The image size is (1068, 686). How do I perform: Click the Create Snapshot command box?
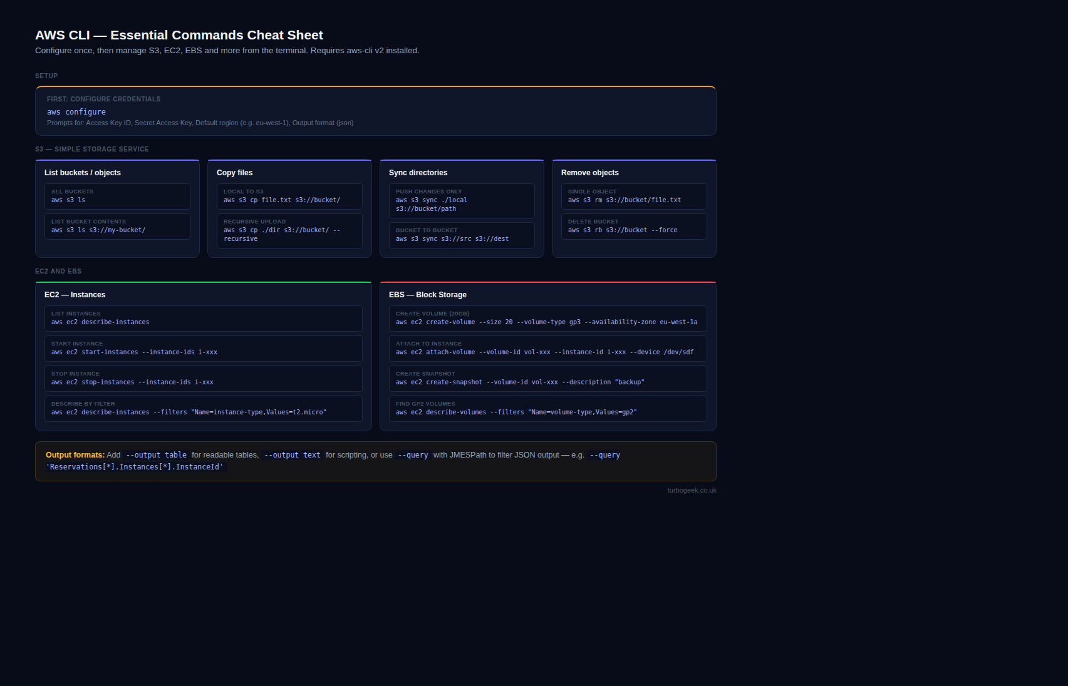pyautogui.click(x=548, y=379)
